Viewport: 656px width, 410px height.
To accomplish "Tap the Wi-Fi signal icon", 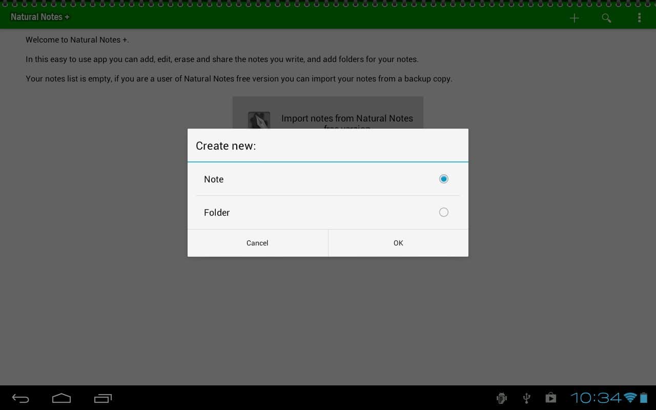I will 630,398.
